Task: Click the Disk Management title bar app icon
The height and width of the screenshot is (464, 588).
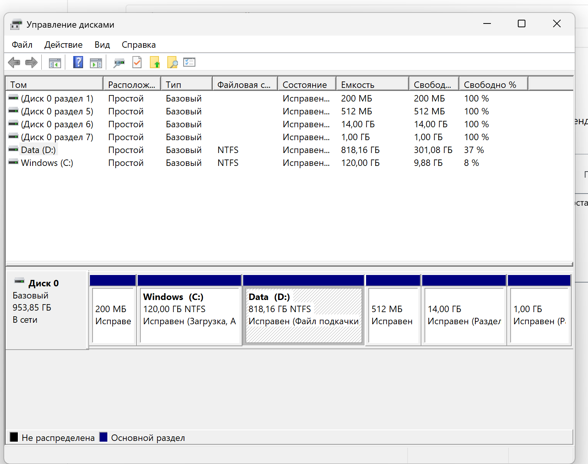Action: pos(16,25)
